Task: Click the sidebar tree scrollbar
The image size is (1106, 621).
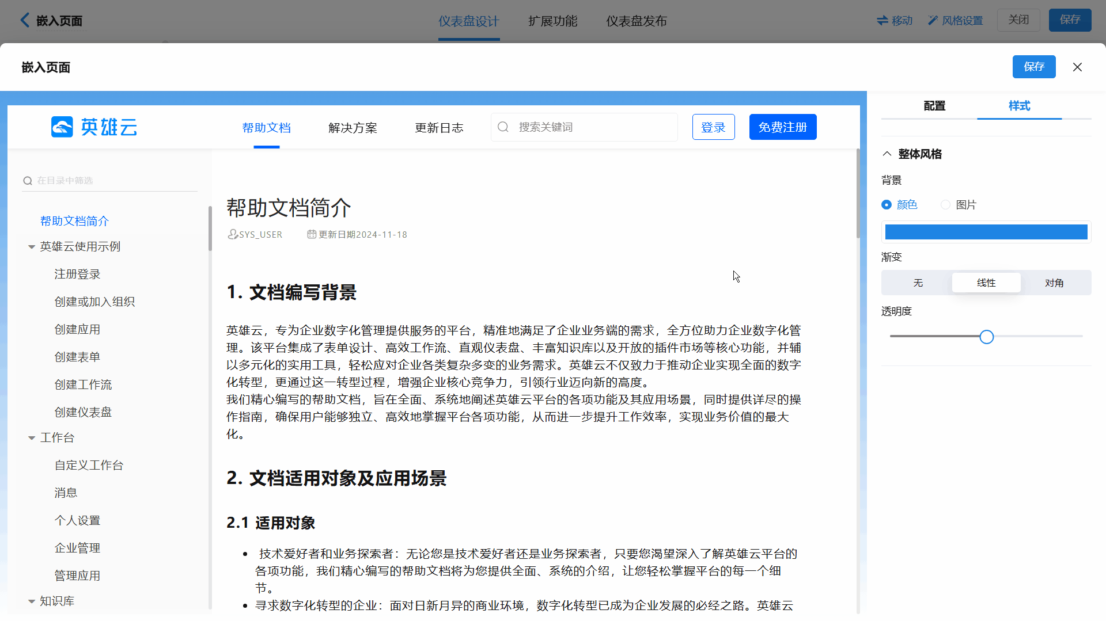Action: (210, 228)
